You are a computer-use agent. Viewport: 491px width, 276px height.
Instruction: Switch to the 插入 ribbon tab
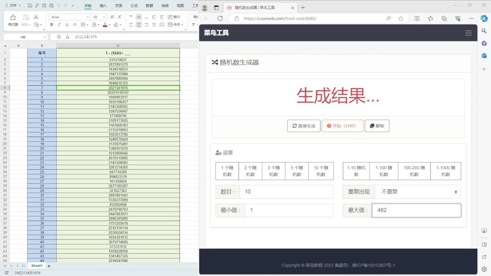coord(103,6)
